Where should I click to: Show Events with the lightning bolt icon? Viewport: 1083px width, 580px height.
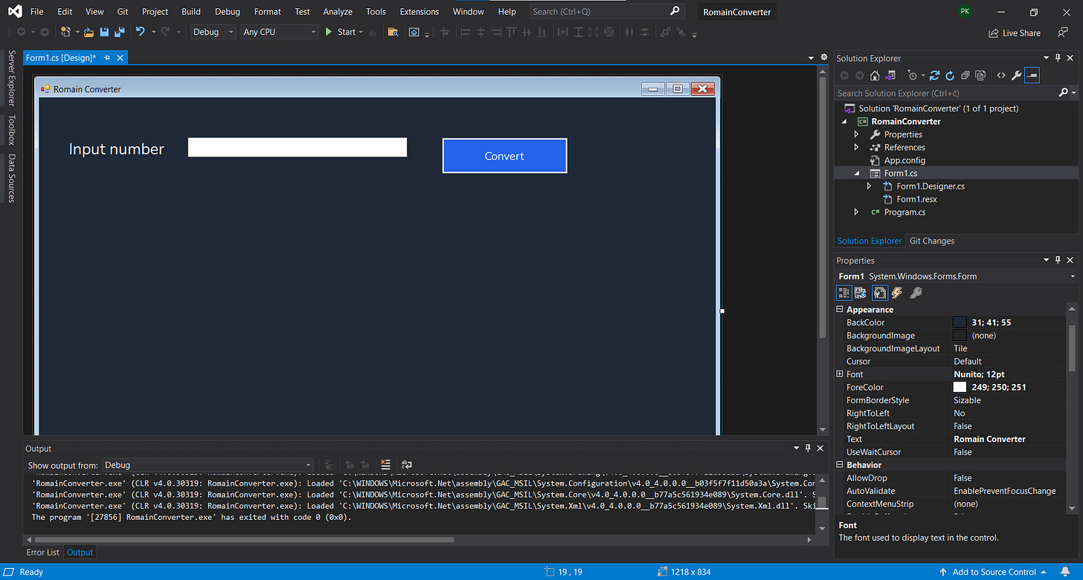pos(897,293)
